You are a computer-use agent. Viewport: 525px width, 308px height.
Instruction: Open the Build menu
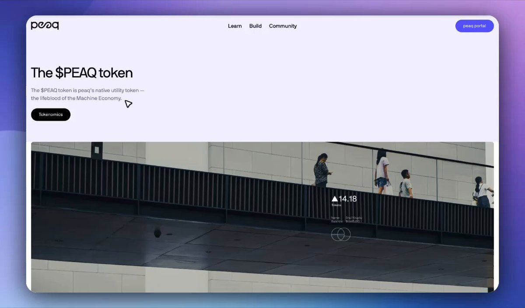(x=255, y=26)
